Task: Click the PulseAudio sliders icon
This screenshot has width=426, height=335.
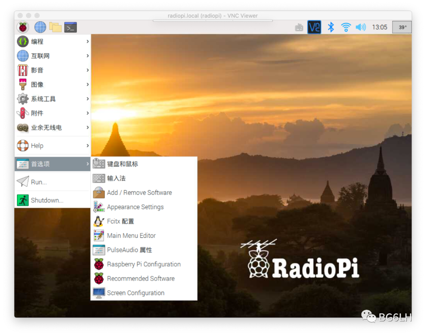Action: point(99,250)
